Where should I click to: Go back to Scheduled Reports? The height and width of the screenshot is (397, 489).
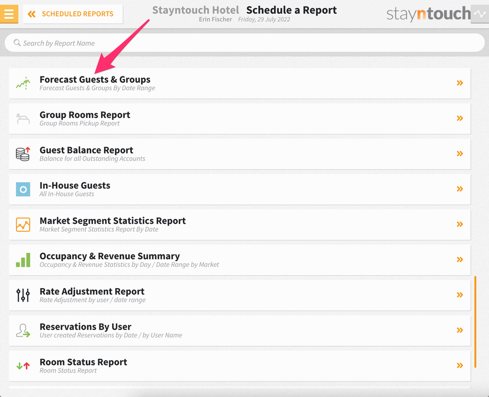point(73,14)
